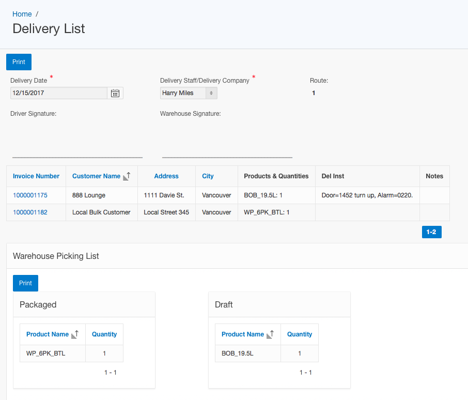
Task: Click the Home breadcrumb link
Action: coord(22,14)
